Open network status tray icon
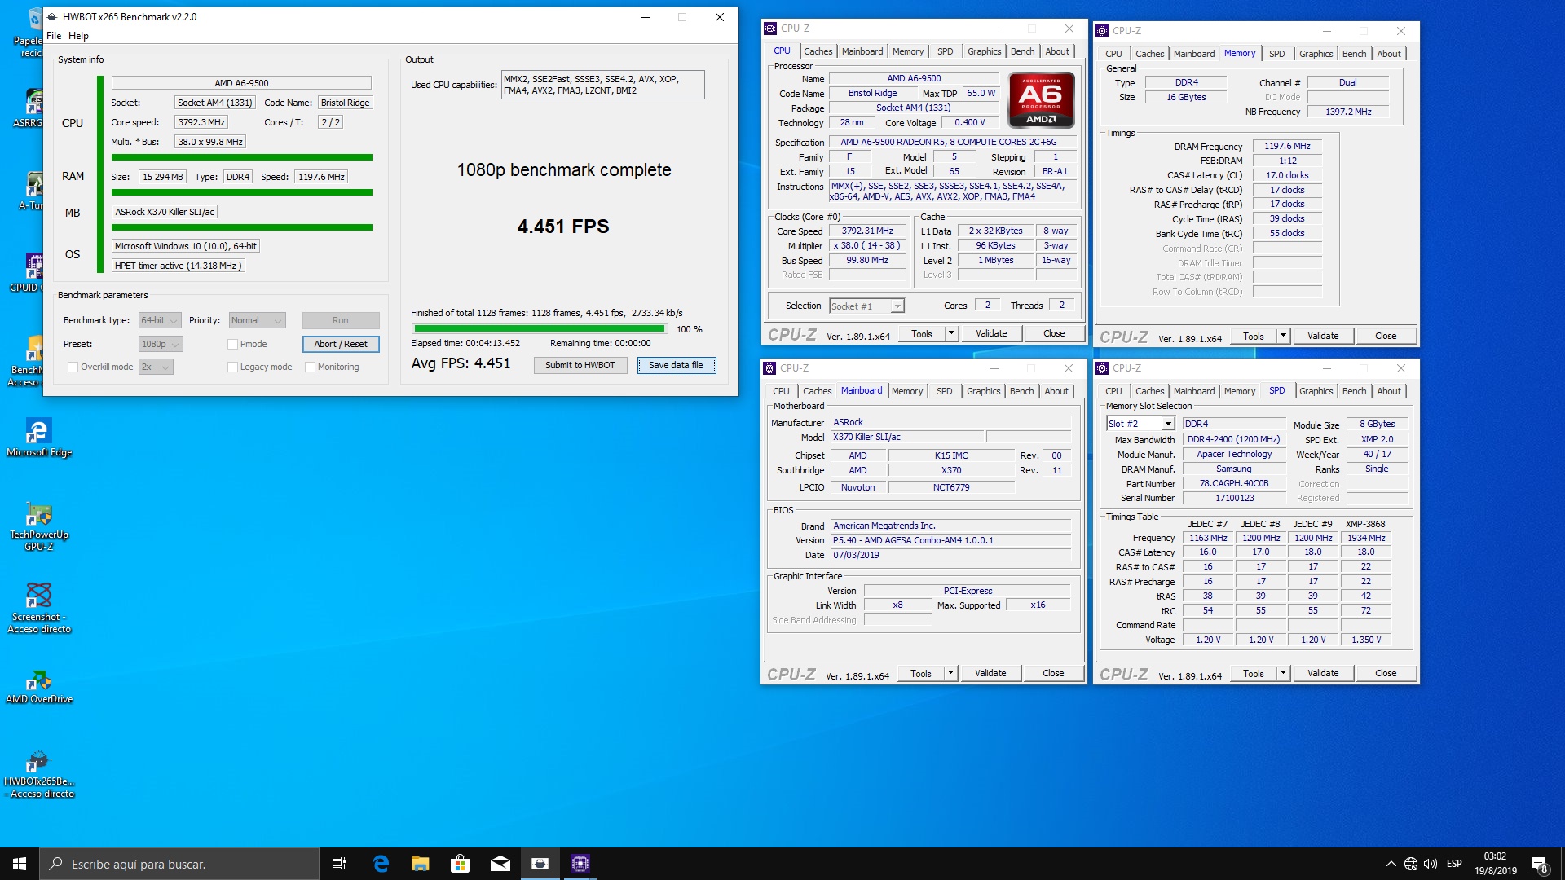This screenshot has height=880, width=1565. pyautogui.click(x=1411, y=864)
